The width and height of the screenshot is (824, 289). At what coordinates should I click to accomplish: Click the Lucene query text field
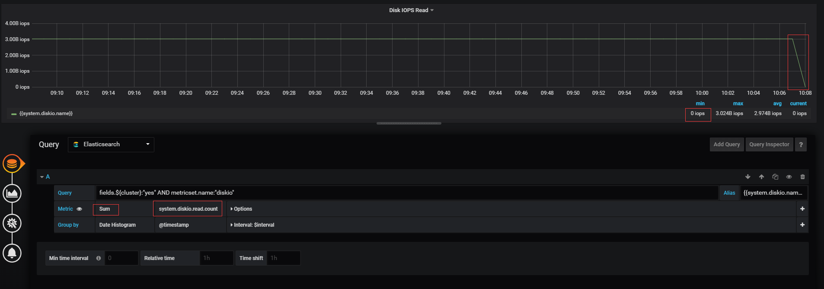click(406, 193)
